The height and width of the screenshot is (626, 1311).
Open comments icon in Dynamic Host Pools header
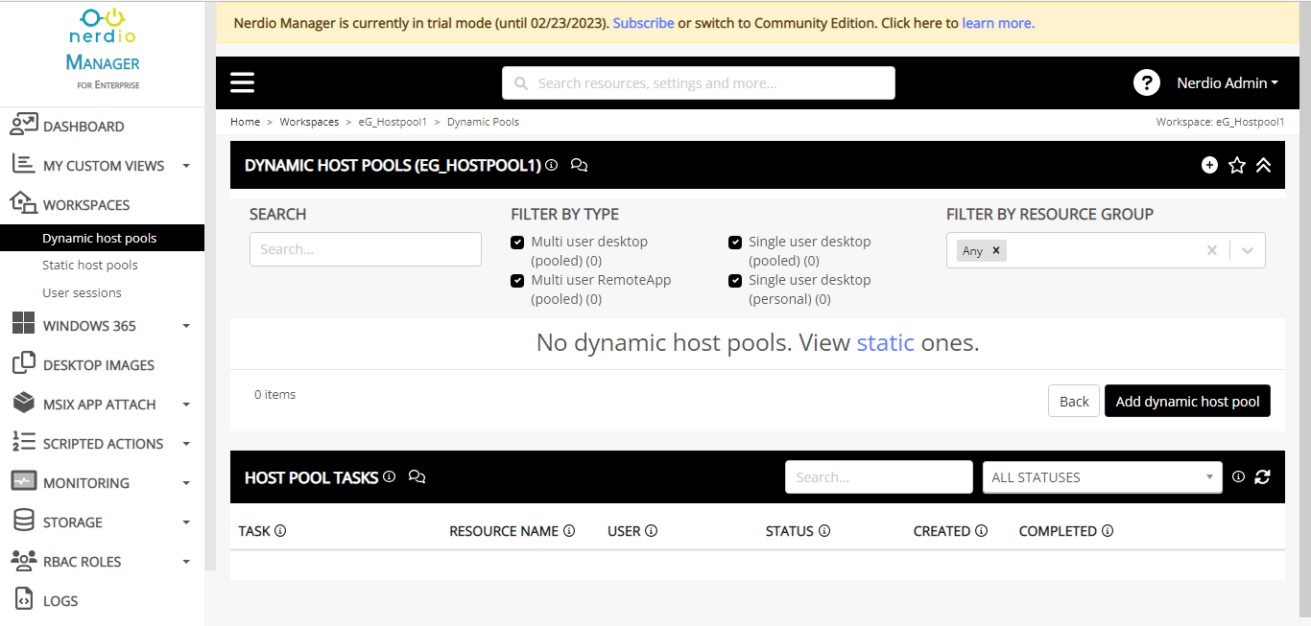[x=579, y=165]
